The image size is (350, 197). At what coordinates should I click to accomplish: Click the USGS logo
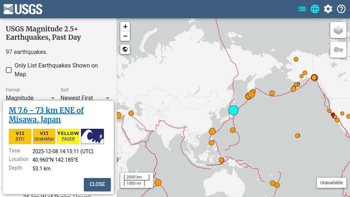tap(23, 9)
